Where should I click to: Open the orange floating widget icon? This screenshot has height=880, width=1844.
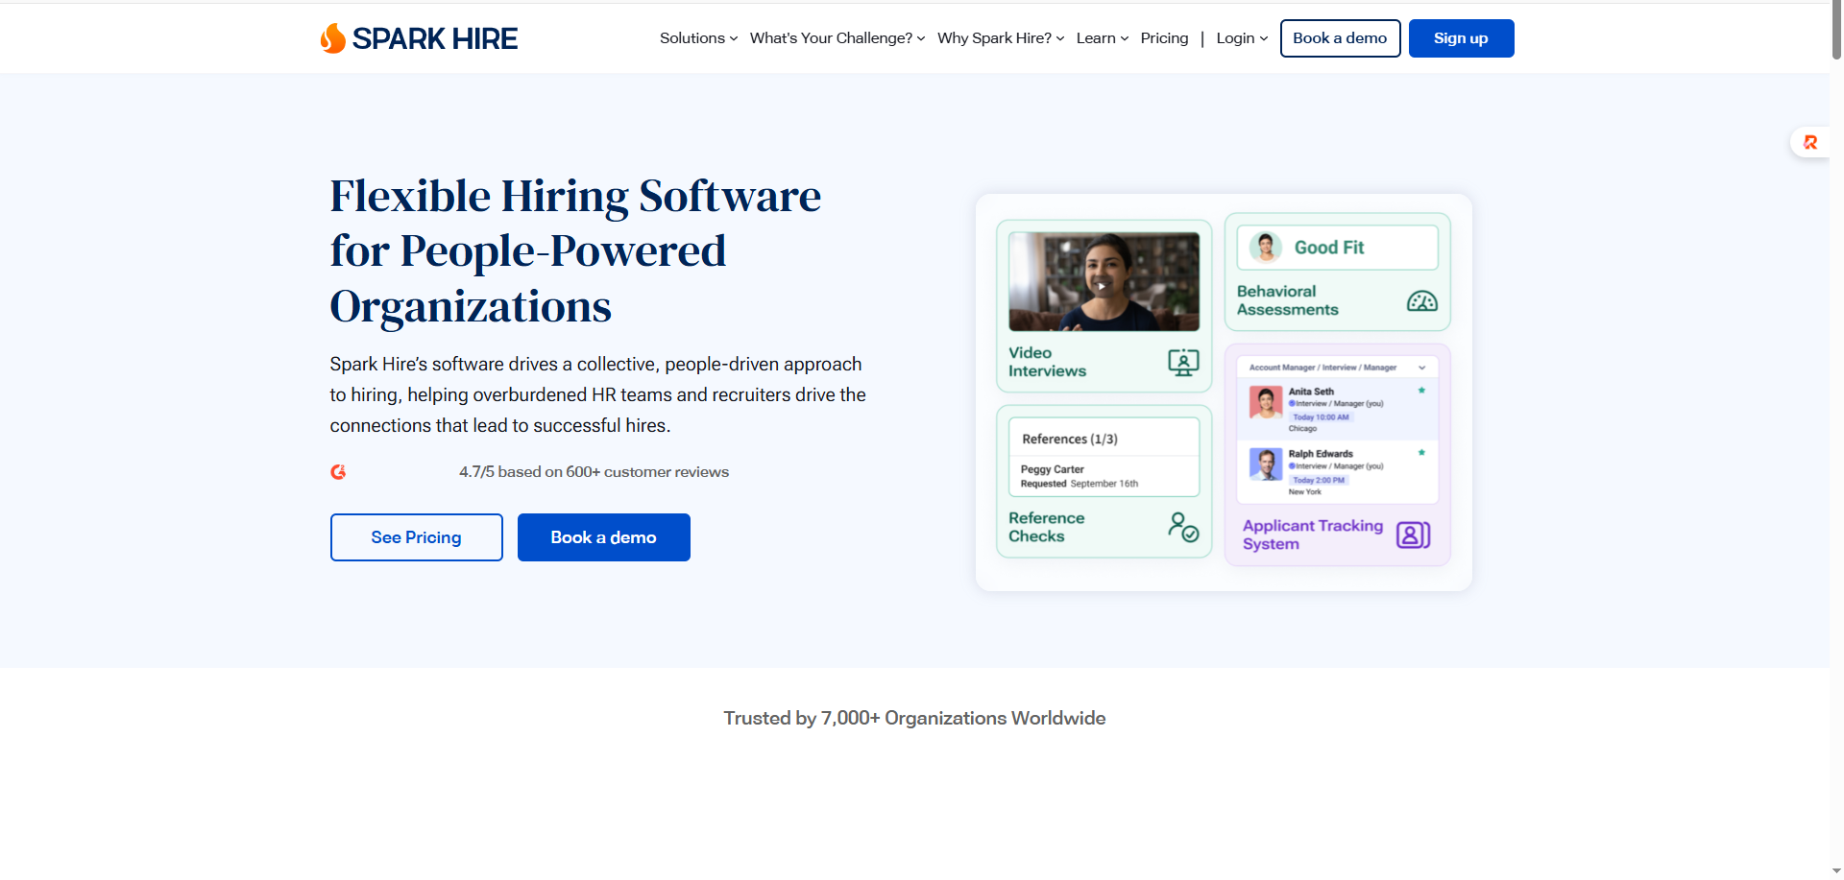point(1810,142)
